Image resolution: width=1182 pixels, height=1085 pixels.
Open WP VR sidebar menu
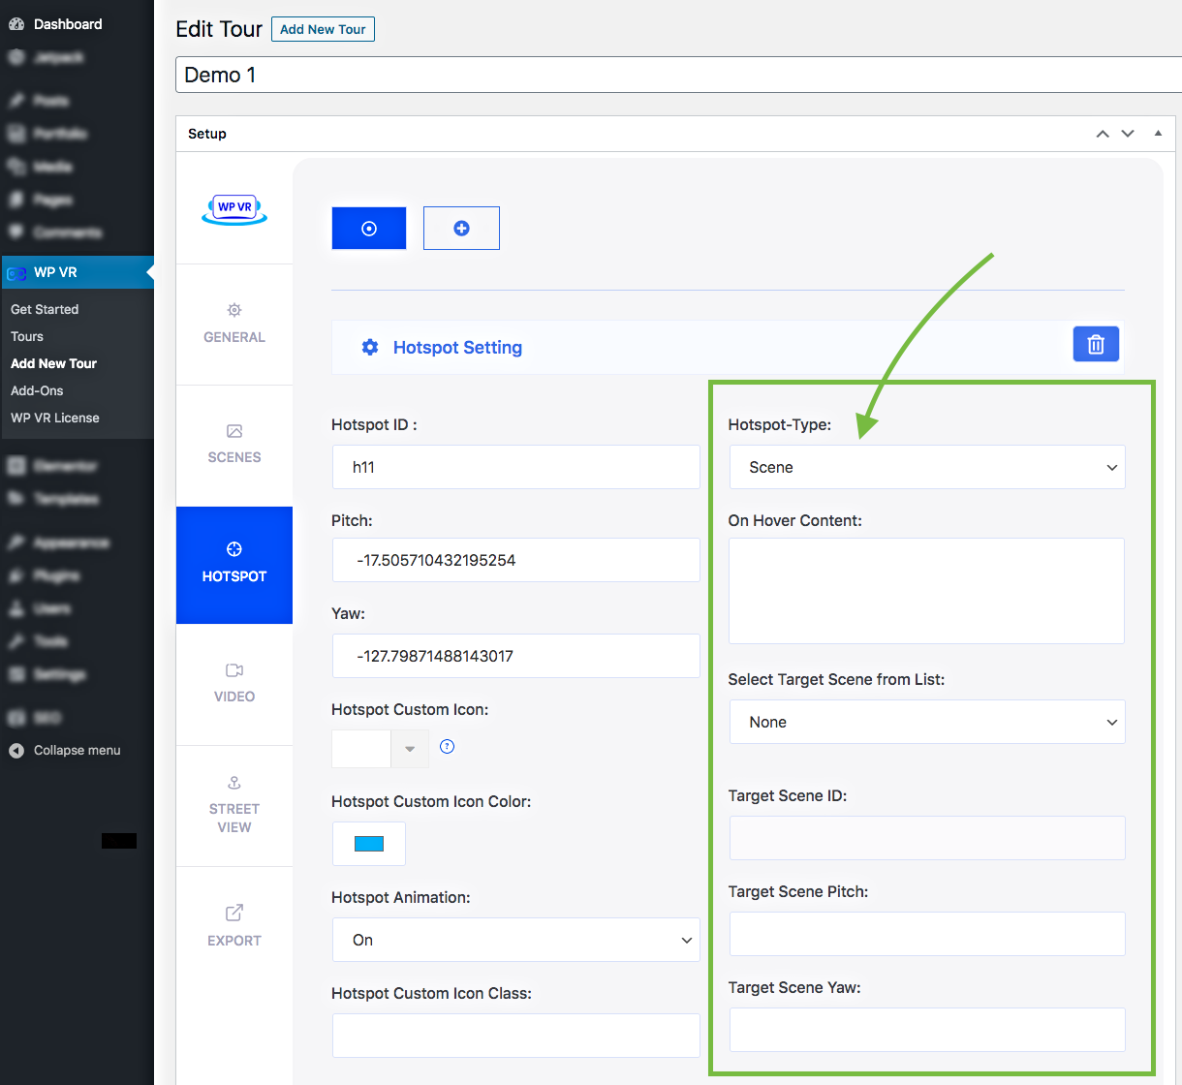click(77, 272)
